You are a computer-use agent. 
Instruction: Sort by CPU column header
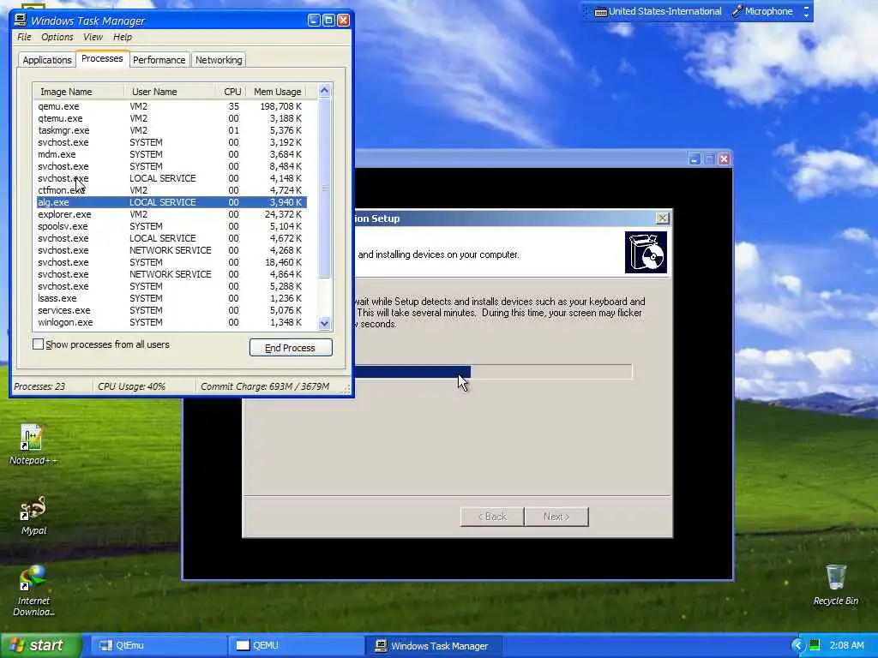(232, 91)
